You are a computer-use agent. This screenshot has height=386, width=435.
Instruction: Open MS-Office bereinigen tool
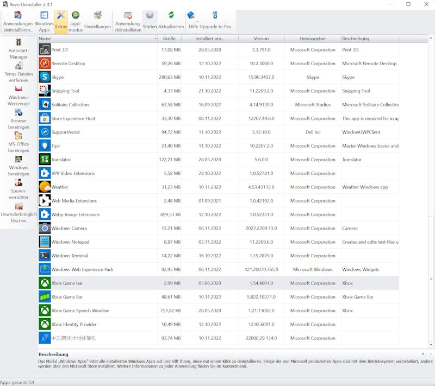(18, 143)
